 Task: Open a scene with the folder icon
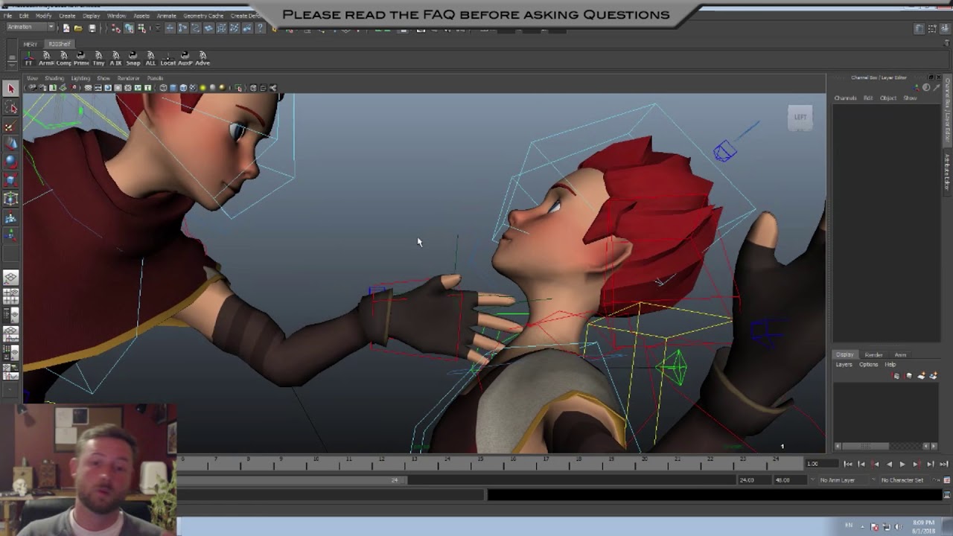(x=78, y=28)
